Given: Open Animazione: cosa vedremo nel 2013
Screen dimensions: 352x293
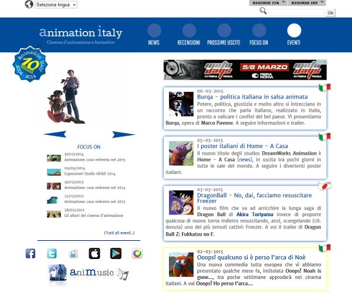Looking at the screenshot, I should pyautogui.click(x=94, y=202).
